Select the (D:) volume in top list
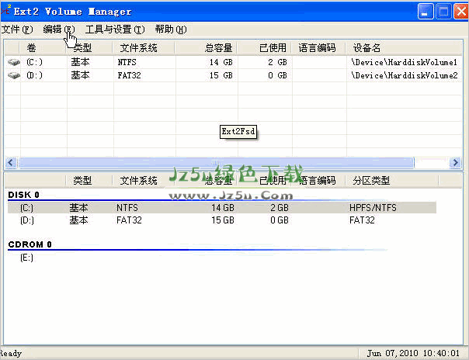Screen dimensions: 469x360 (x=34, y=75)
